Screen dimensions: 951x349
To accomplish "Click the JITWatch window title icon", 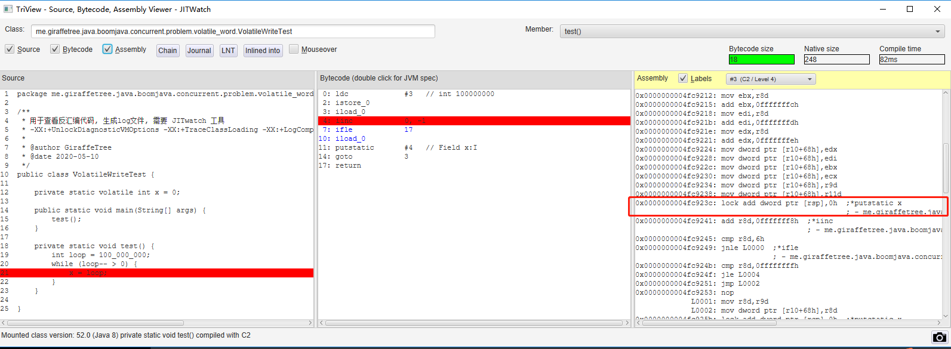I will pos(8,9).
